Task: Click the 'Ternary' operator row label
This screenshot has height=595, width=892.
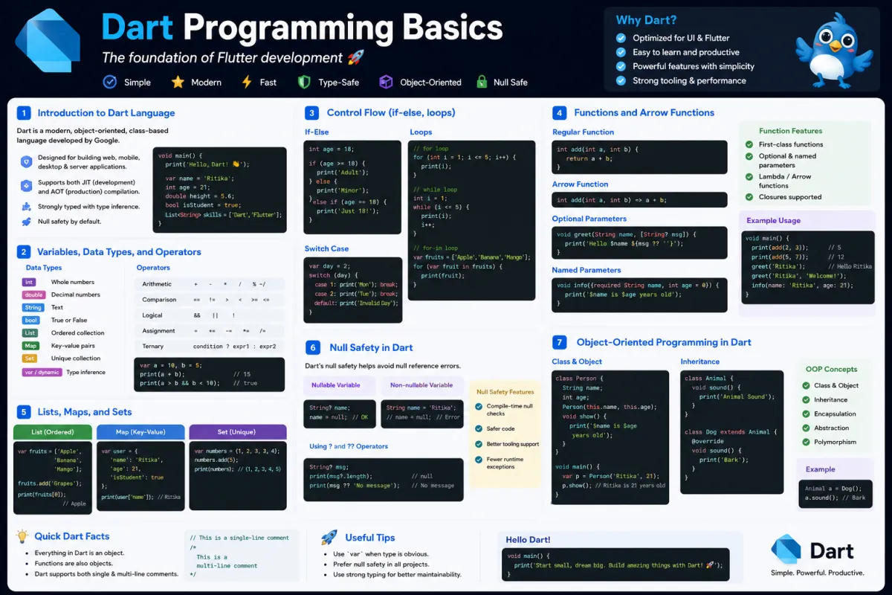Action: click(153, 346)
